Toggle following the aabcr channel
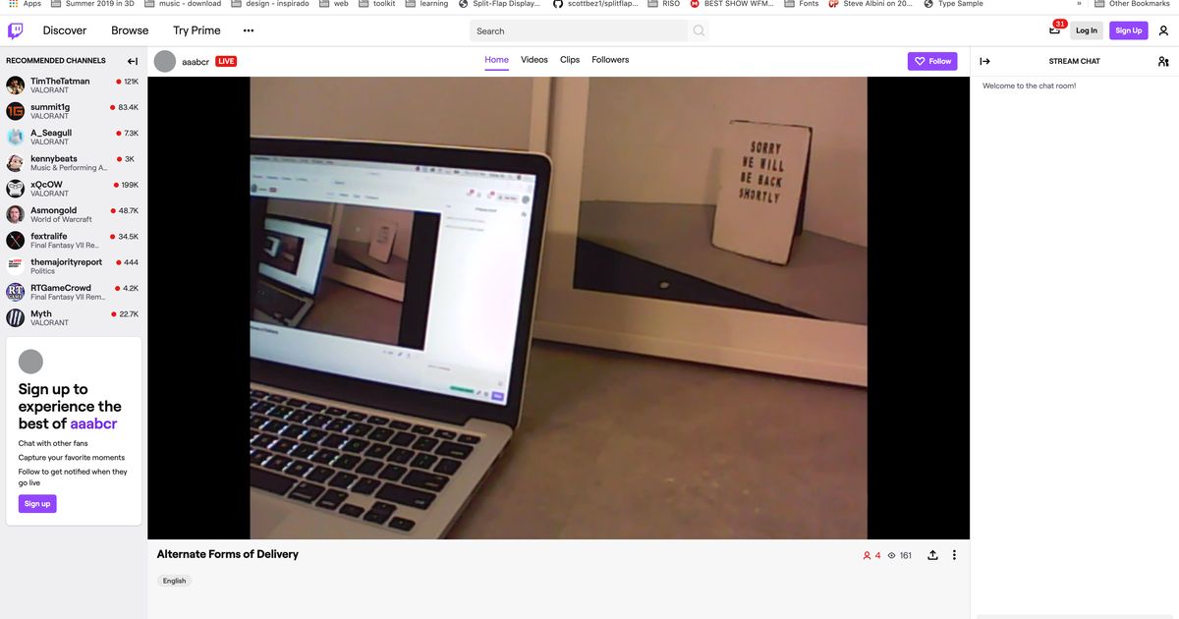 (x=931, y=60)
